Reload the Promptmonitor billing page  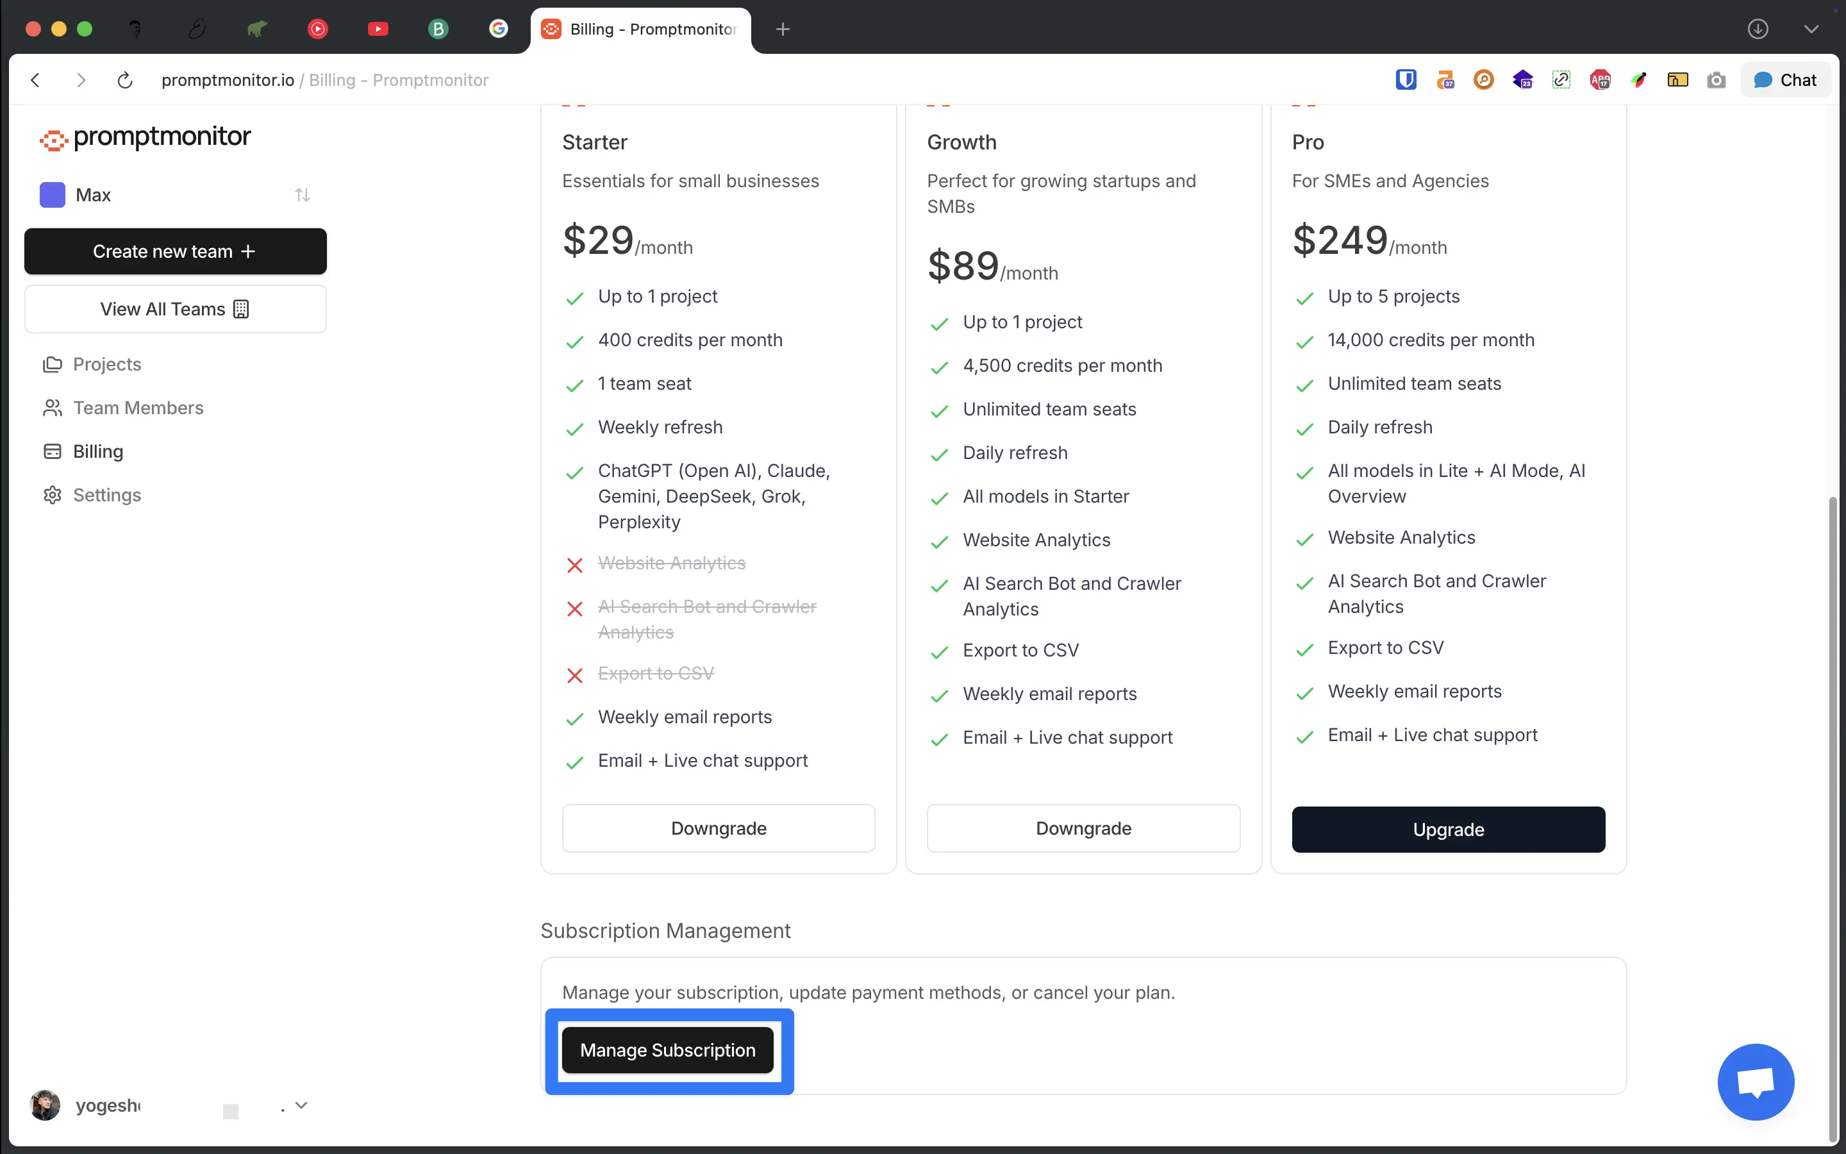[x=125, y=80]
